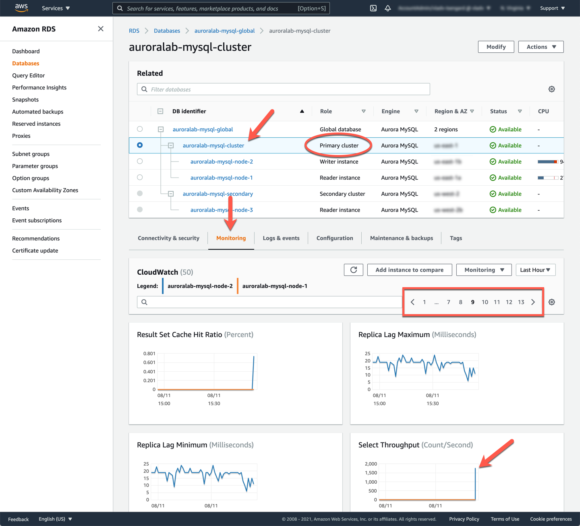Select the radio button for auroralab-mysql-node-1

tap(140, 177)
